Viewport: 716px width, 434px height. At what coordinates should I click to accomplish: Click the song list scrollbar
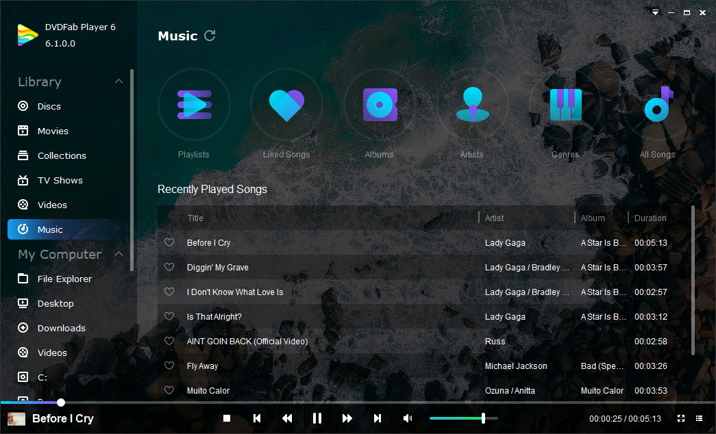693,280
